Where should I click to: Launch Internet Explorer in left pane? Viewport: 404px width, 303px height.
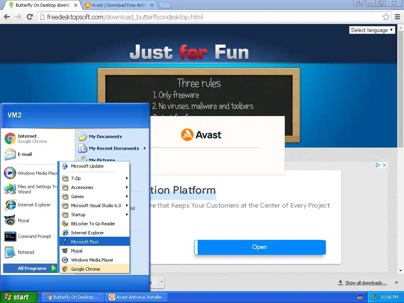30,205
